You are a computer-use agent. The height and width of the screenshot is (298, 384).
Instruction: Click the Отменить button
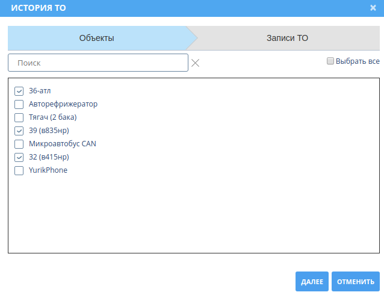[356, 282]
